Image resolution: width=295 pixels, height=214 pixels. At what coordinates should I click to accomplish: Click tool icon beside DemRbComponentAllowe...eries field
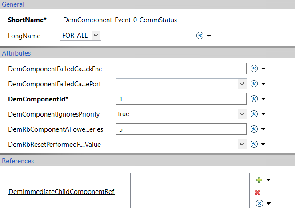click(x=254, y=129)
